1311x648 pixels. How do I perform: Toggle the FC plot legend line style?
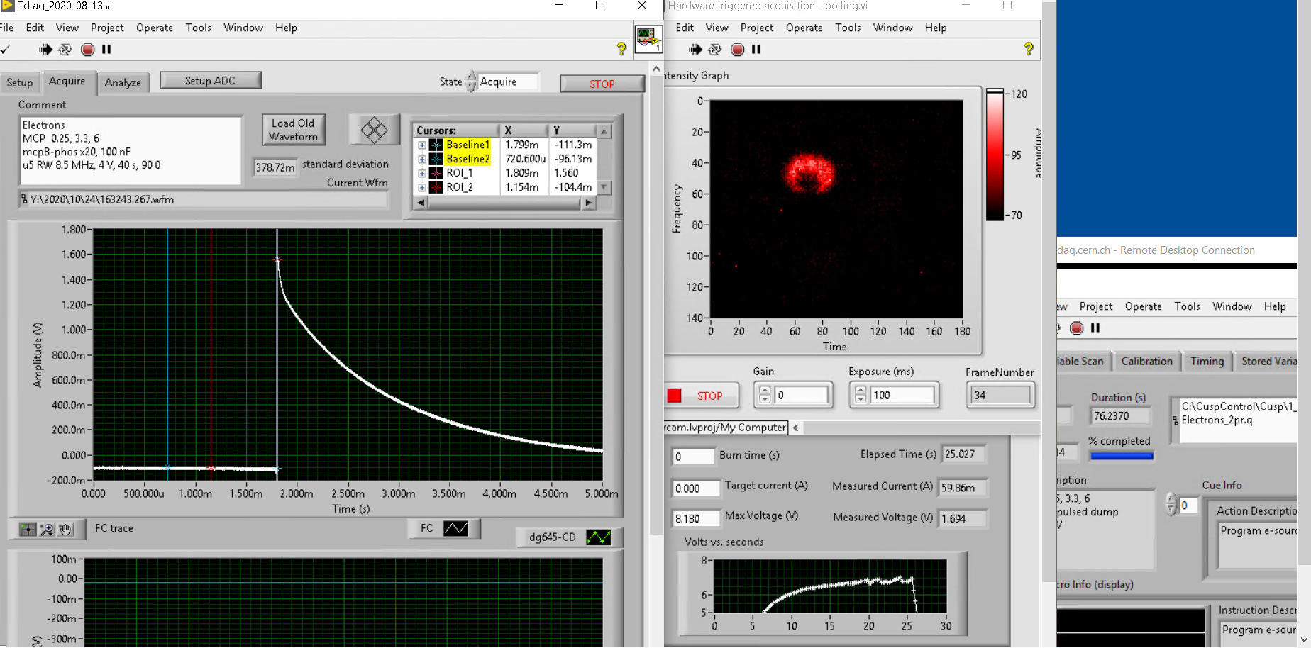(x=455, y=528)
